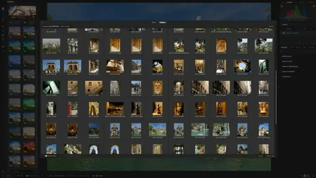Image resolution: width=316 pixels, height=178 pixels.
Task: Select the green door thumbnail
Action: pos(264,66)
